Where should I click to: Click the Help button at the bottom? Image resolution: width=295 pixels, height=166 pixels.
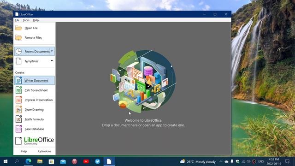pyautogui.click(x=24, y=151)
